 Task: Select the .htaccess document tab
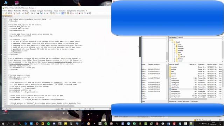(x=7, y=17)
